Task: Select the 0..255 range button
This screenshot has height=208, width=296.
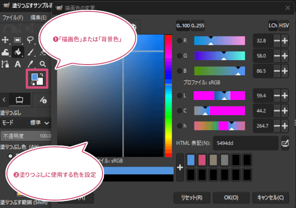Action: (x=198, y=26)
